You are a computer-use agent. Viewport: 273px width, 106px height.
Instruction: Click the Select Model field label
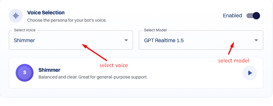(155, 30)
